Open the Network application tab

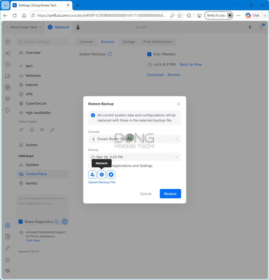click(x=58, y=27)
